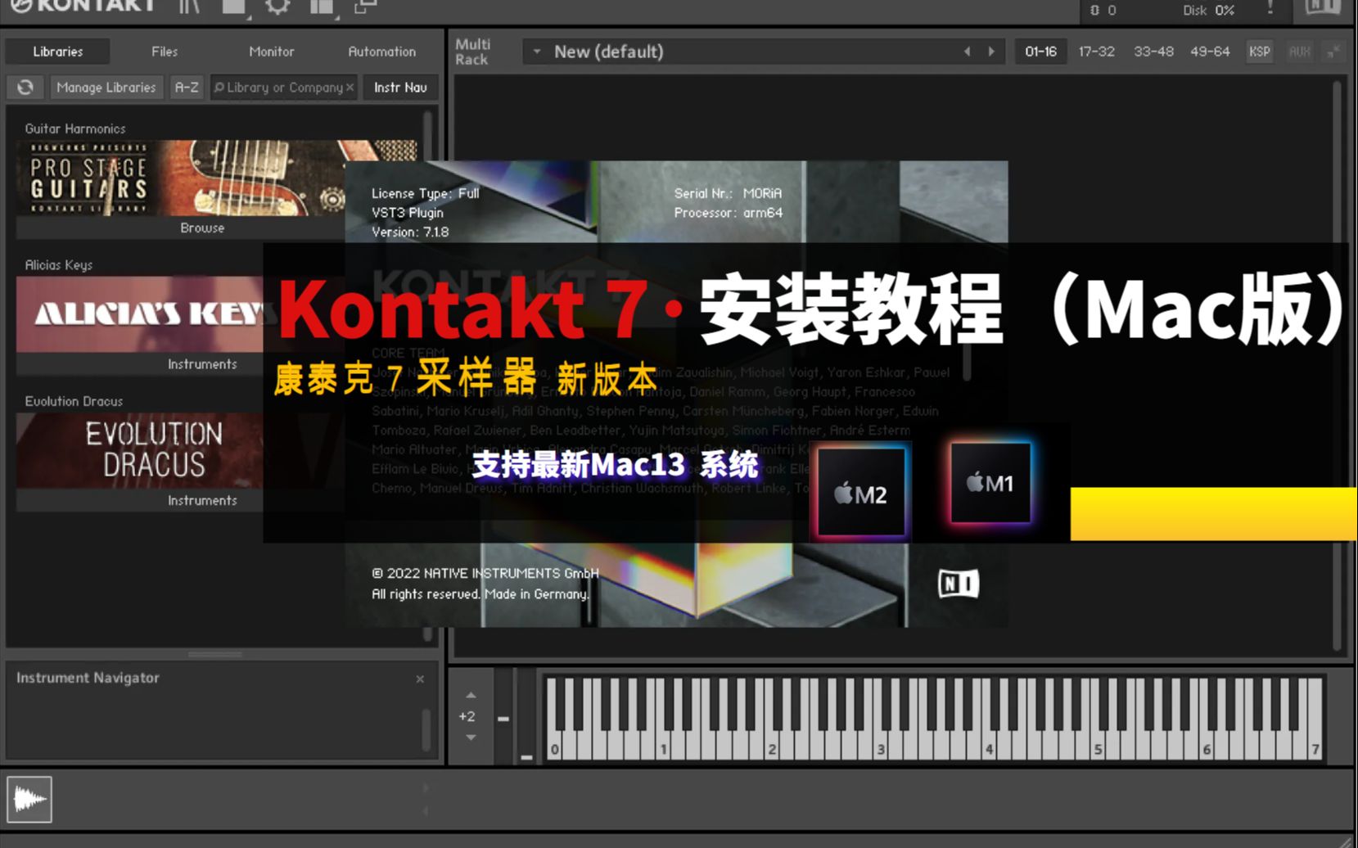Click the Evolution Dracus library banner

tap(140, 451)
